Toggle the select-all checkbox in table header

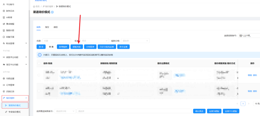39,63
